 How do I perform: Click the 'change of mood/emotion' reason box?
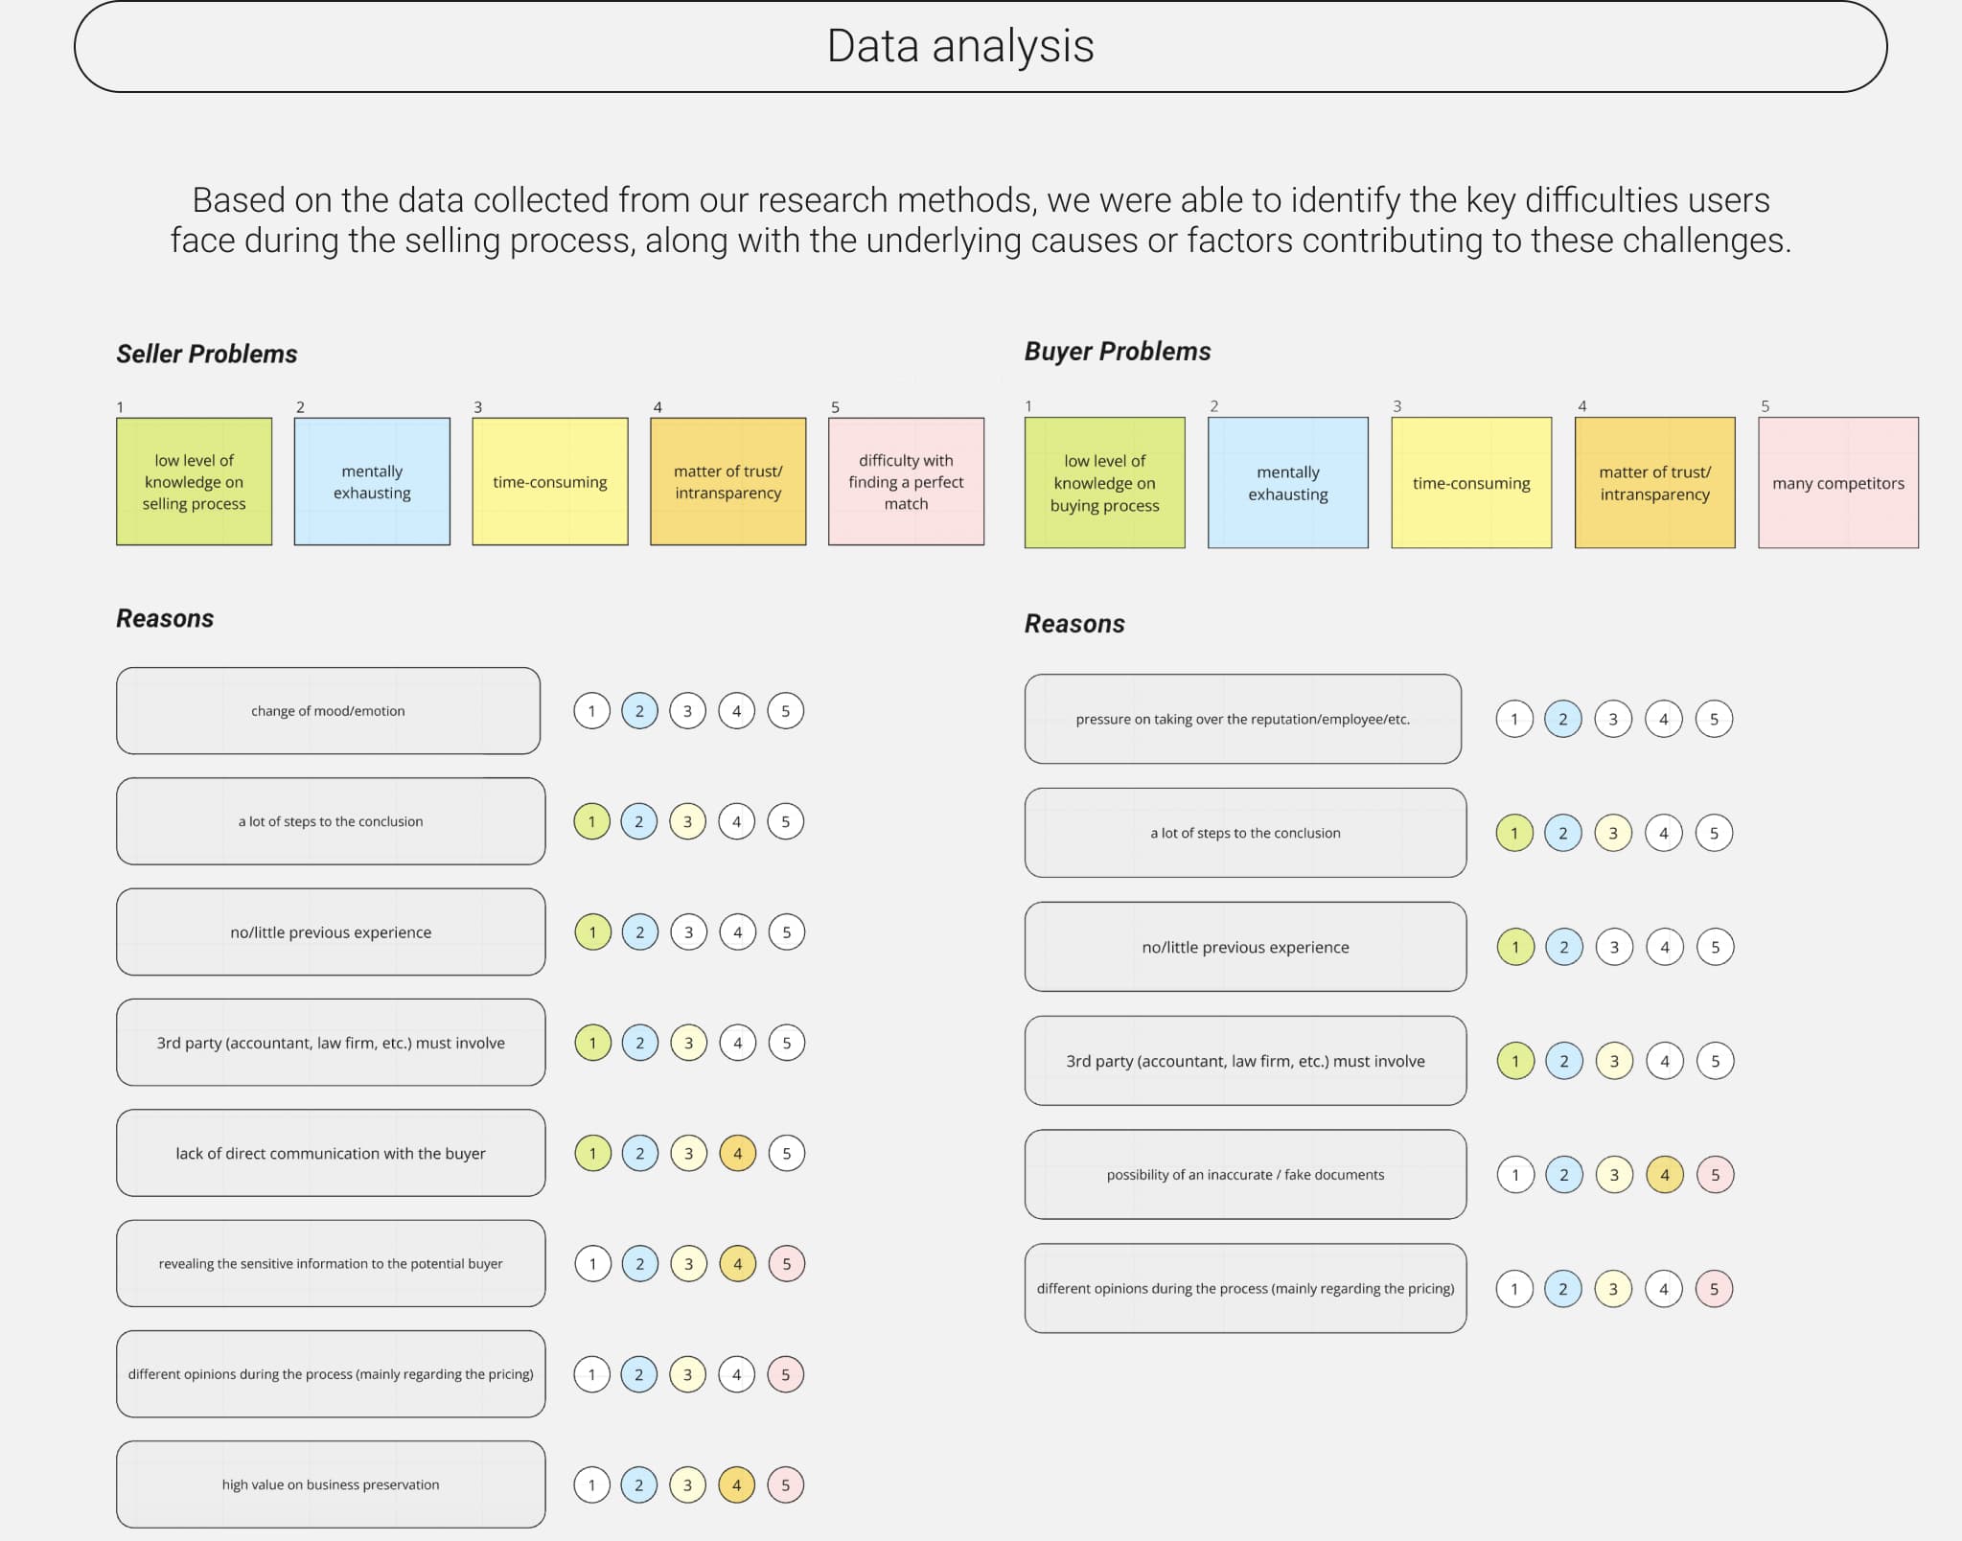pyautogui.click(x=328, y=711)
